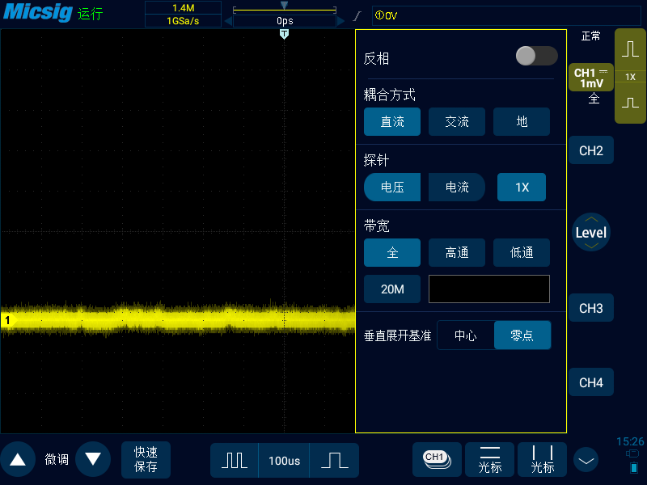This screenshot has width=647, height=485.
Task: Select 交流 (AC) coupling mode
Action: (457, 121)
